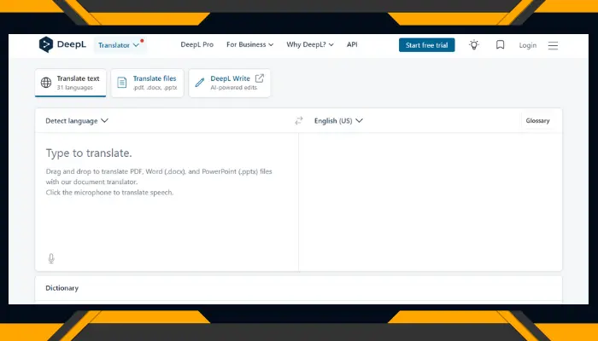Open the Detect language source selector
Screen dimensions: 598x341
pos(77,121)
